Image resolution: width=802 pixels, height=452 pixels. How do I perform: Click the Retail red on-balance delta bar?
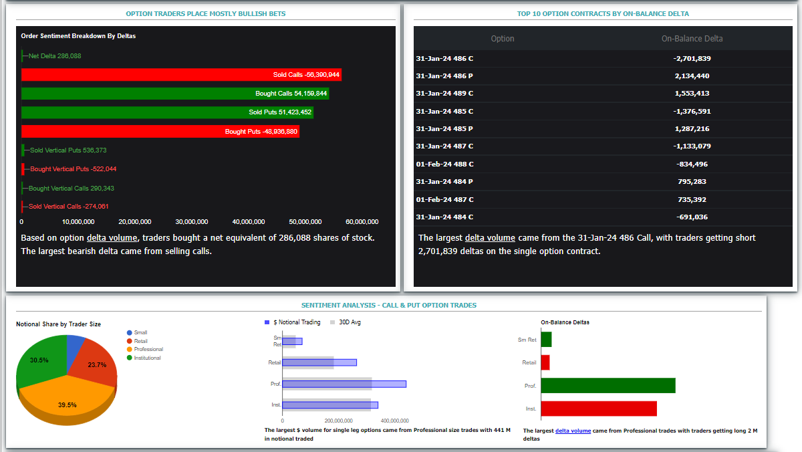click(x=545, y=362)
